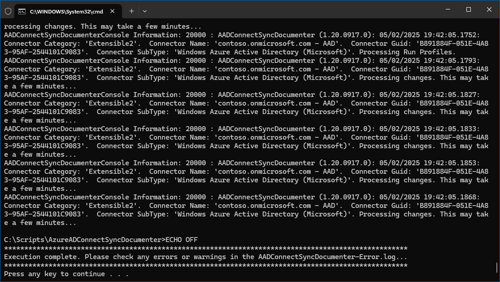Click the 'ECHO OFF' prompt line
The image size is (500, 282).
click(x=101, y=240)
